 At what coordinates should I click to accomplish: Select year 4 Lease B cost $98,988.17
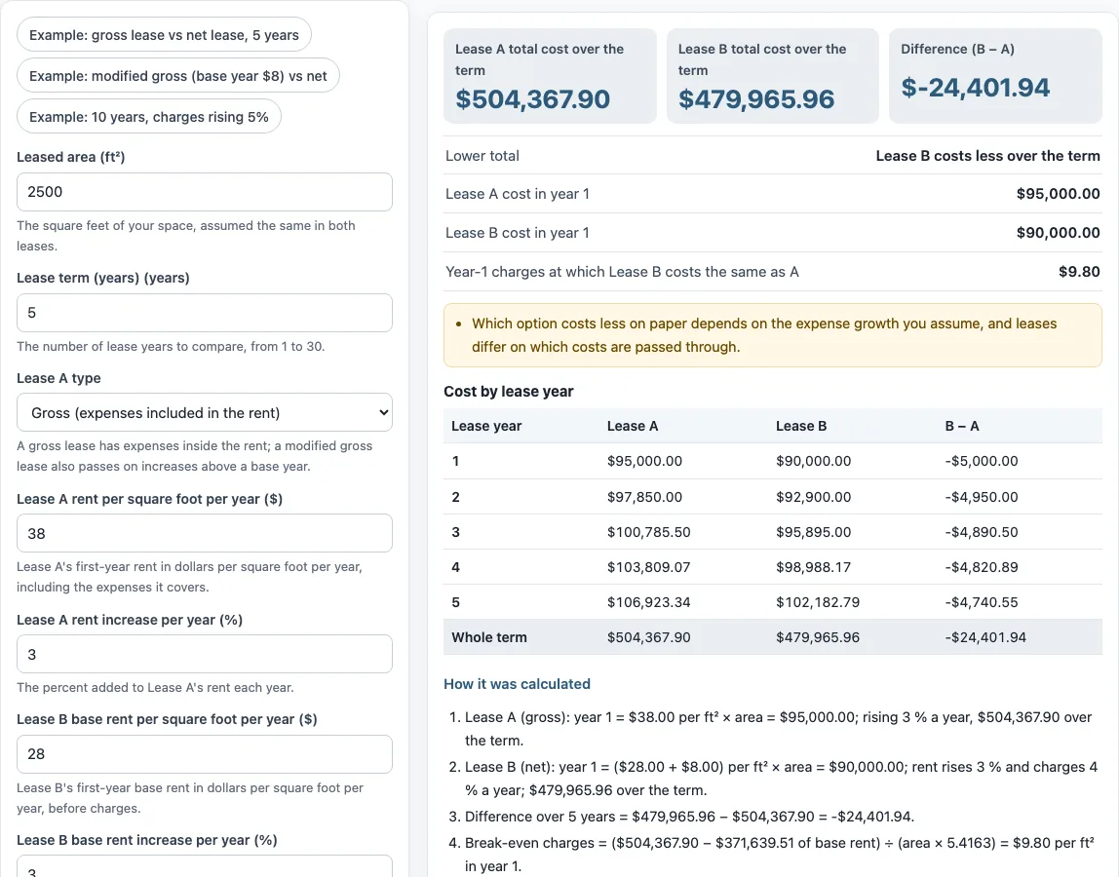point(814,567)
